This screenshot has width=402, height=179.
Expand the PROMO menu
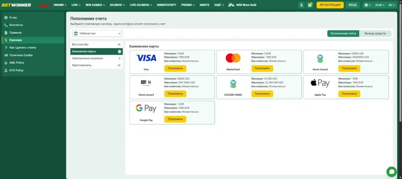188,5
